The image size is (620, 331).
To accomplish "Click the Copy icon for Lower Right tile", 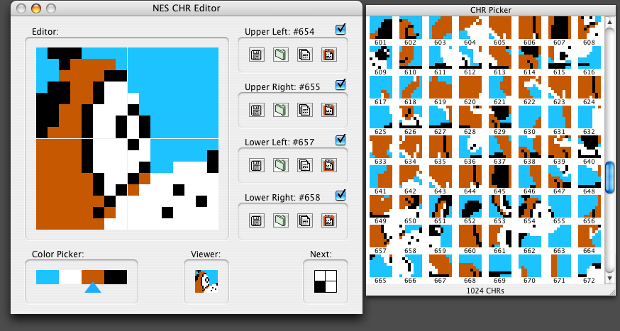I will click(304, 221).
